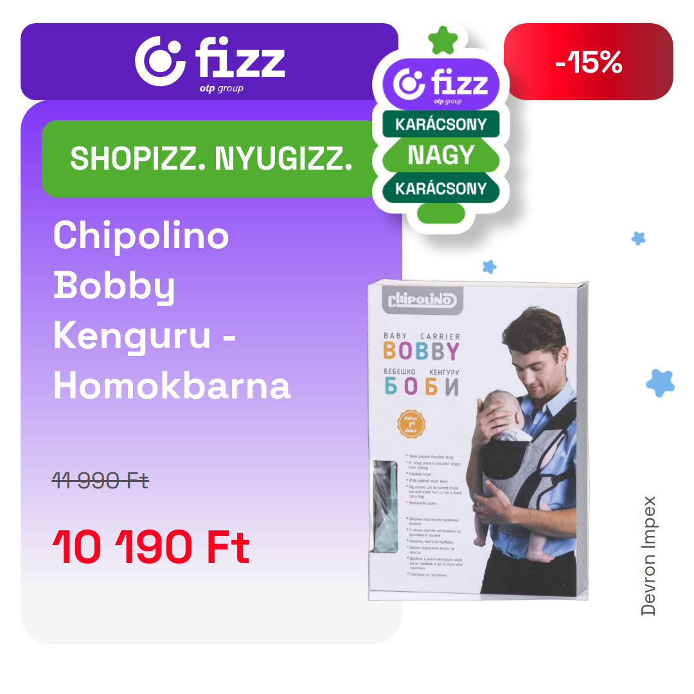
Task: Click the strikethrough 11 990 Ft old price
Action: [x=100, y=481]
